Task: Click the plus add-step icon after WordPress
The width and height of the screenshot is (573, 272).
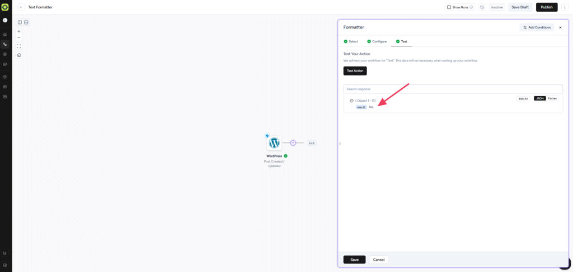Action: point(293,143)
